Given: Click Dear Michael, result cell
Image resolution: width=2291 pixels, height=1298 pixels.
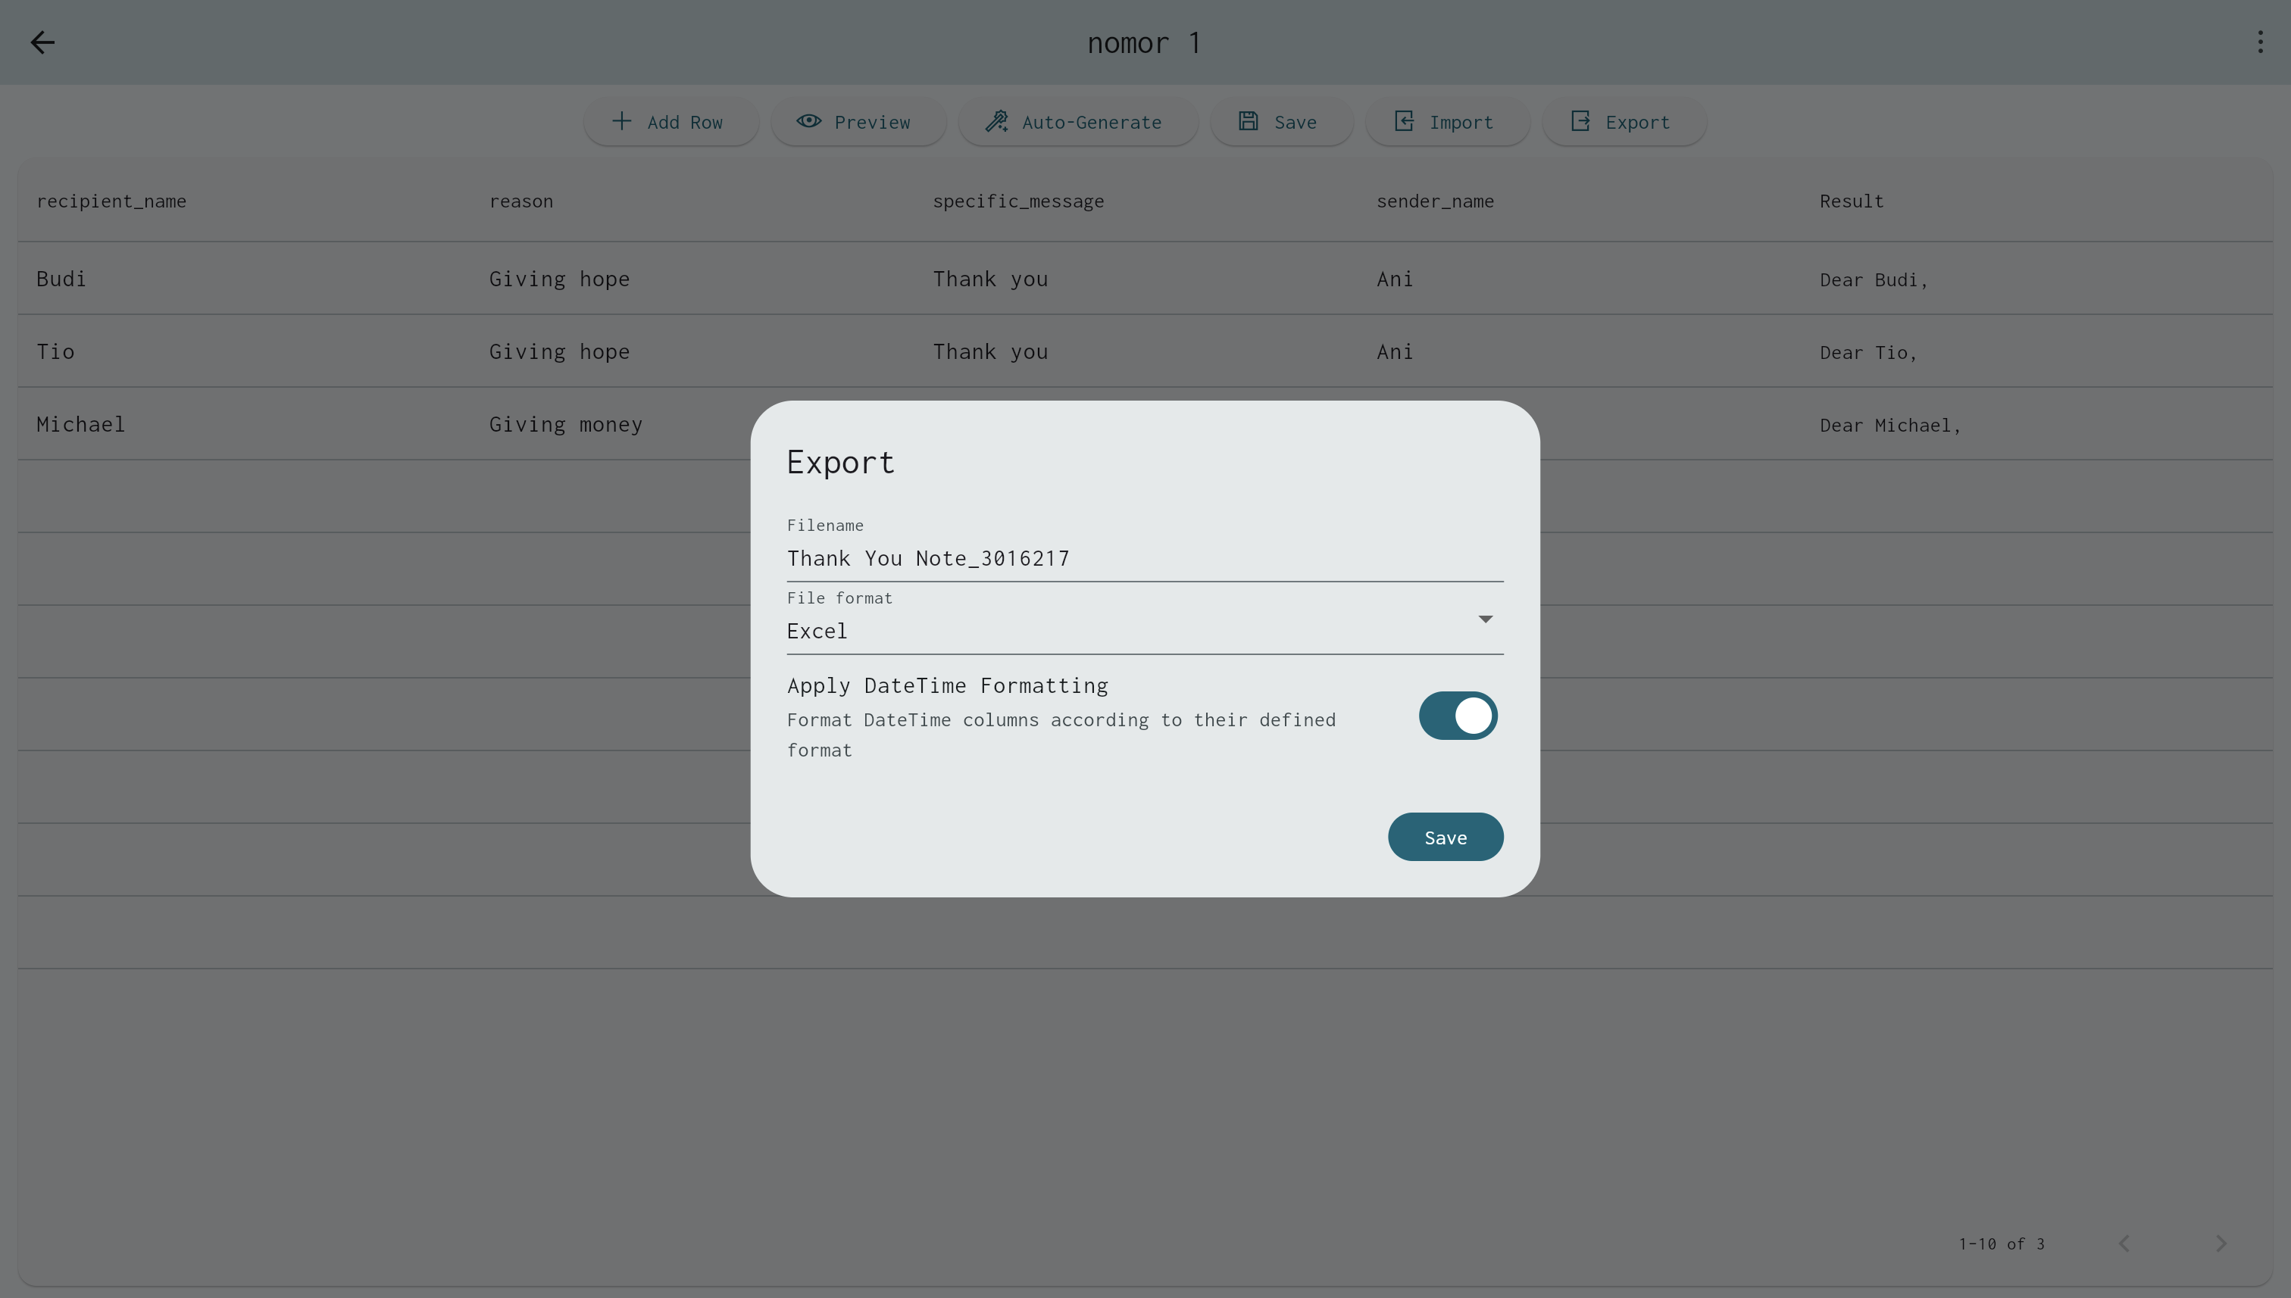Looking at the screenshot, I should click(1890, 426).
